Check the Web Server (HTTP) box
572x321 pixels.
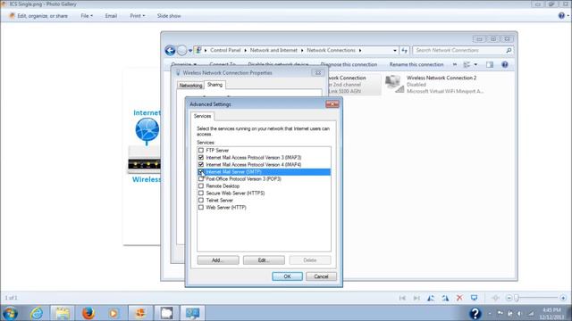tap(201, 207)
